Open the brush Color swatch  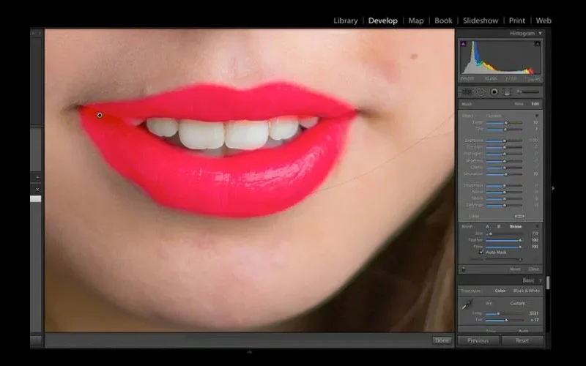(x=519, y=216)
